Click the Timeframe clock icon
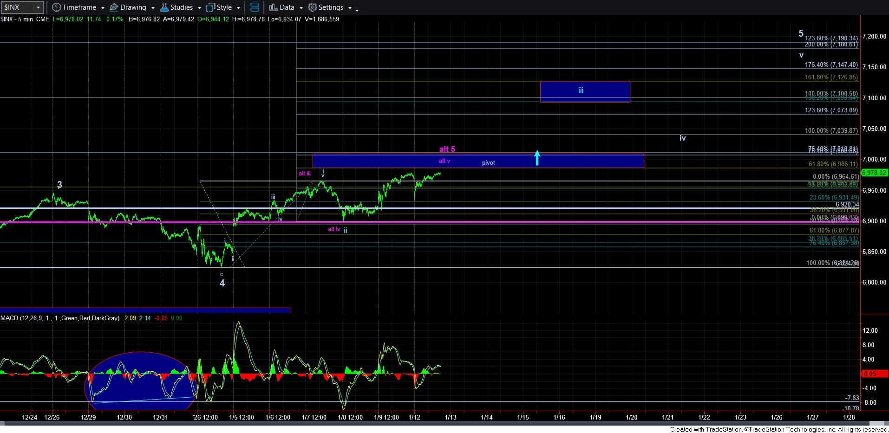889x433 pixels. point(56,7)
